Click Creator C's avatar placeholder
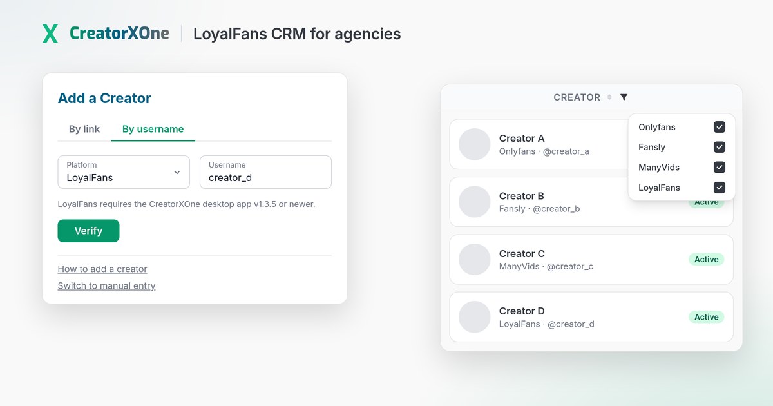This screenshot has width=773, height=406. click(475, 259)
